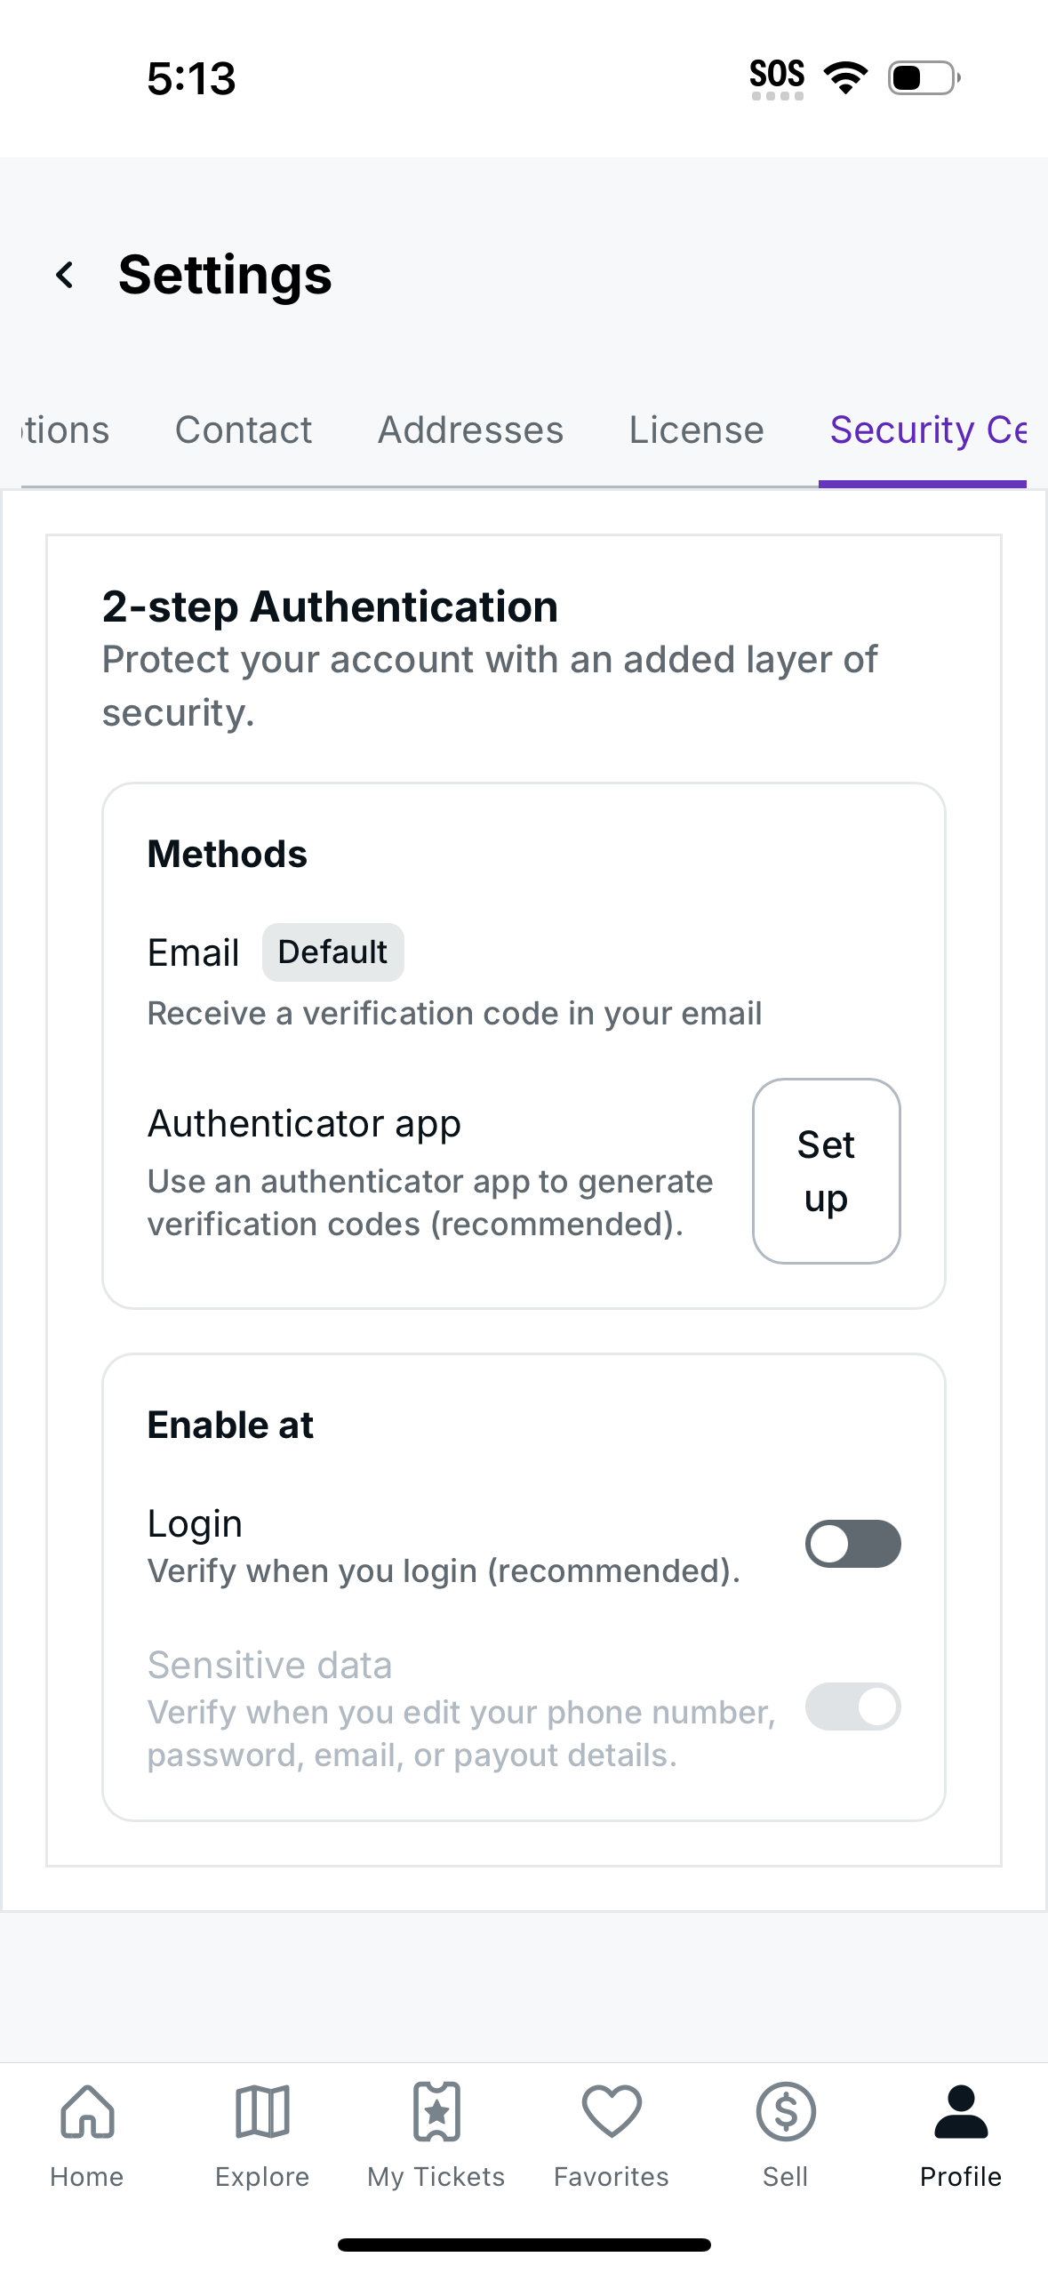Tap the SOS status indicator
Image resolution: width=1048 pixels, height=2273 pixels.
[x=777, y=77]
